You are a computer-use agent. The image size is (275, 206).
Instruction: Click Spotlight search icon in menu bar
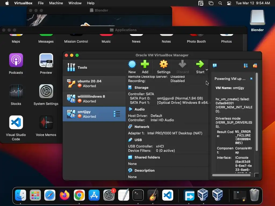pyautogui.click(x=220, y=3)
